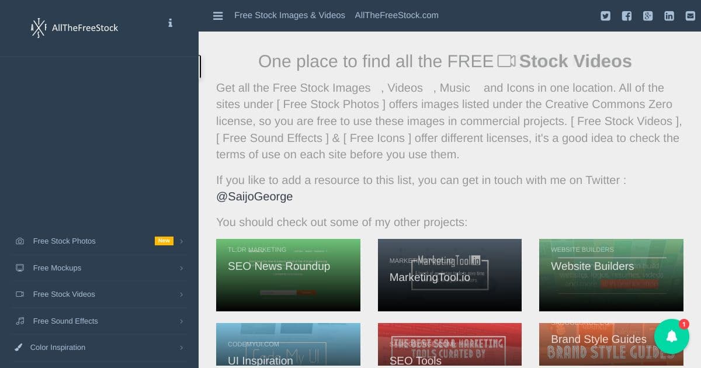Image resolution: width=701 pixels, height=368 pixels.
Task: Click the Google+ icon in the header
Action: coord(648,16)
